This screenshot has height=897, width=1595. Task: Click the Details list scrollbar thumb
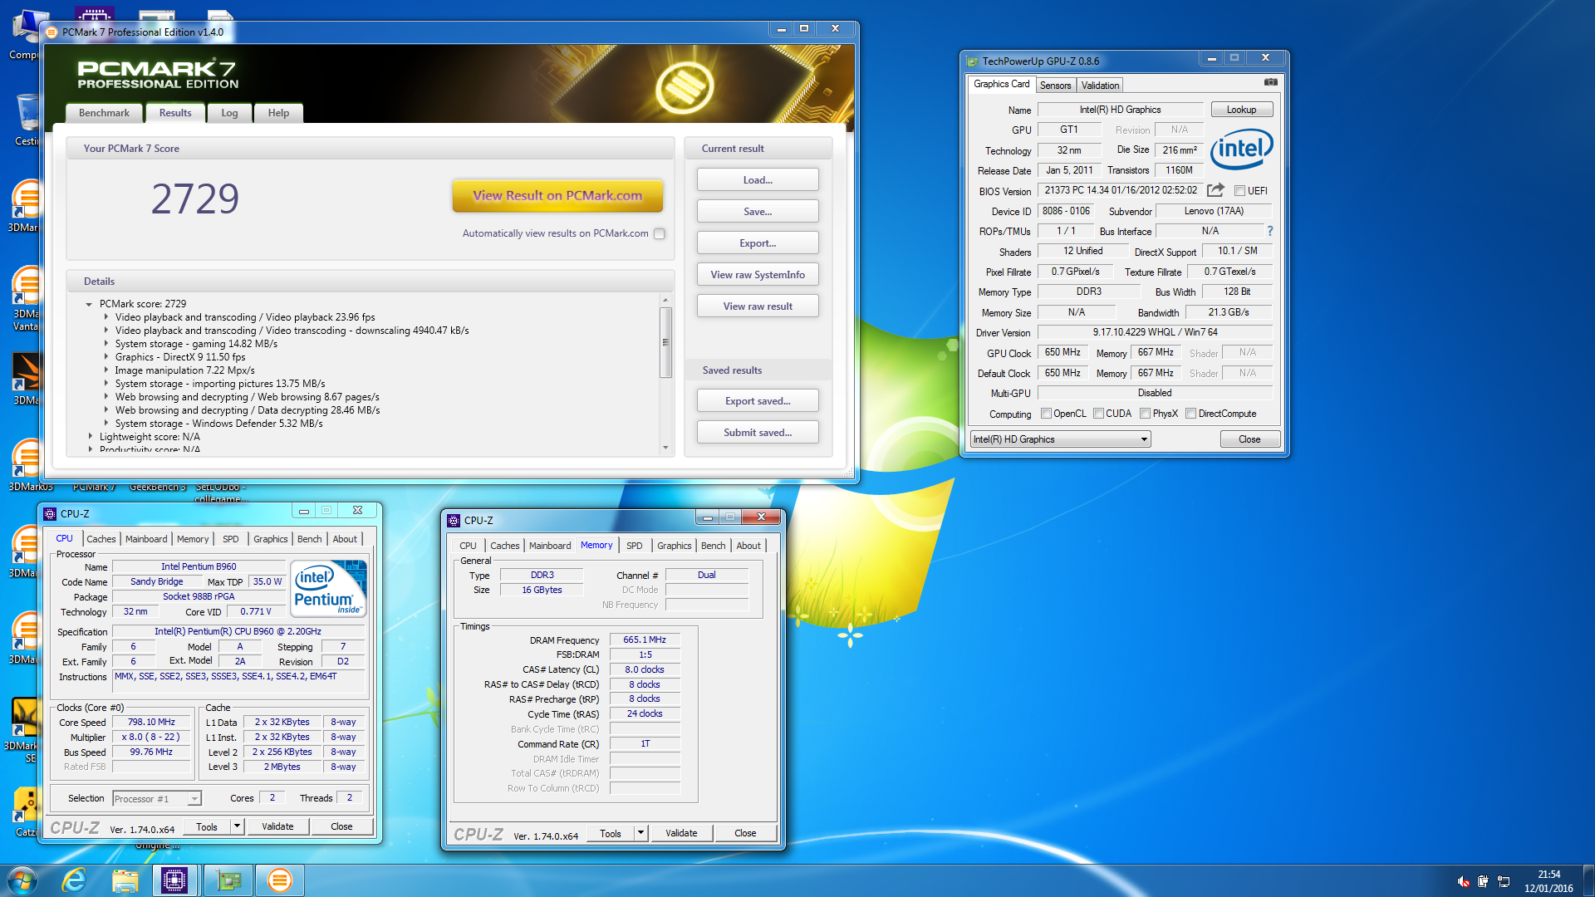665,342
